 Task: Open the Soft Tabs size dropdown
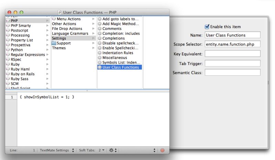(101, 150)
